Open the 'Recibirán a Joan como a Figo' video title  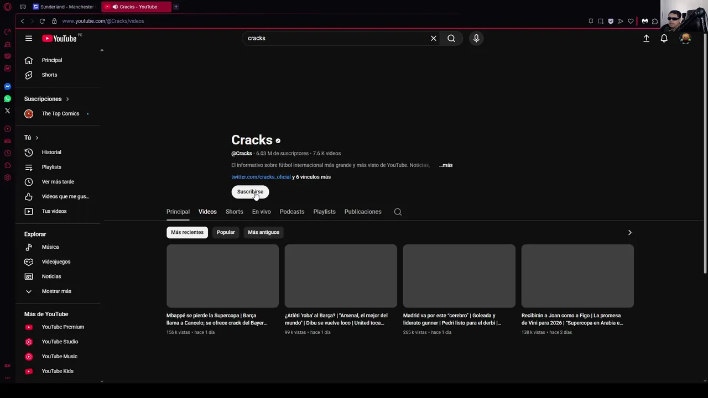point(572,319)
